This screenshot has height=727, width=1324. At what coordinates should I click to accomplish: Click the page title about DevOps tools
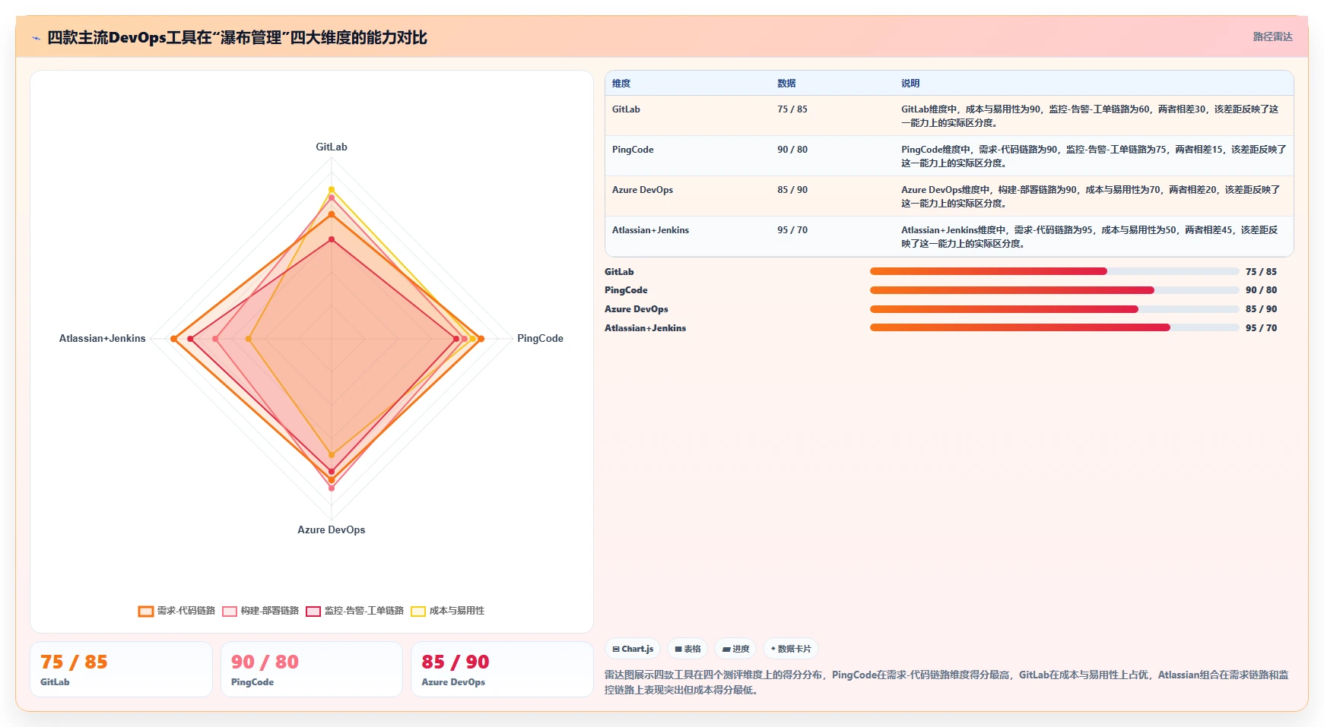pos(237,38)
